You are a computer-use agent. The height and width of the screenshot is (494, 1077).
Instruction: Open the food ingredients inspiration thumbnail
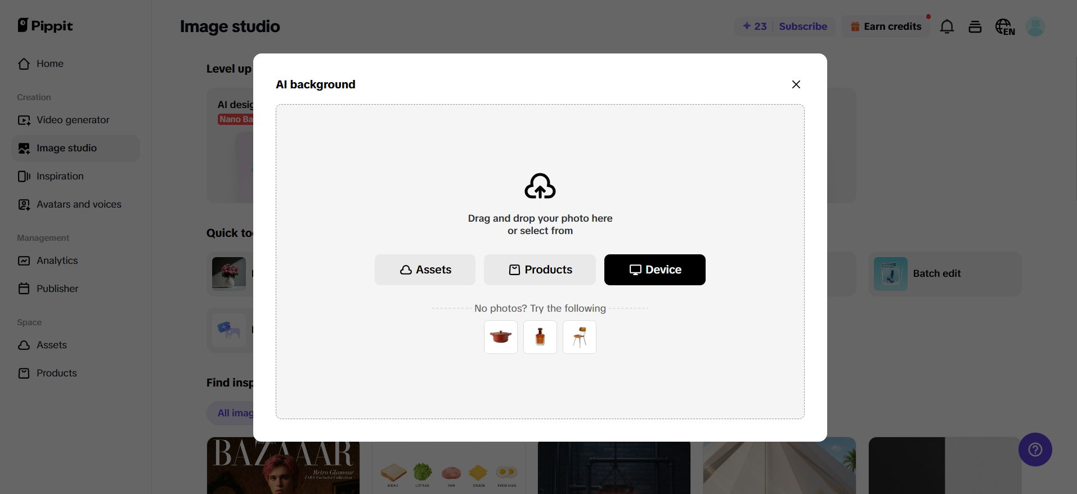coord(448,467)
